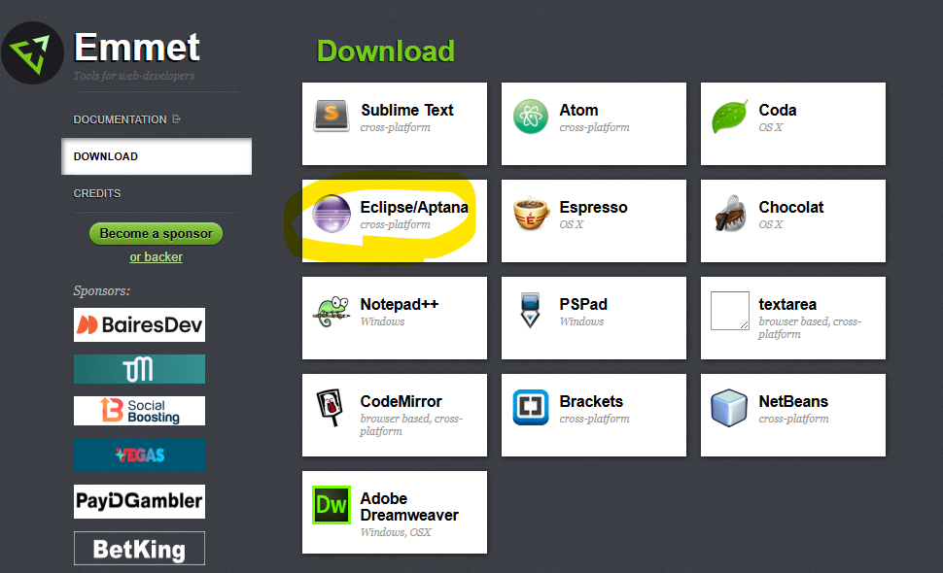Click 'cross-platform' under NetBeans

coord(794,419)
